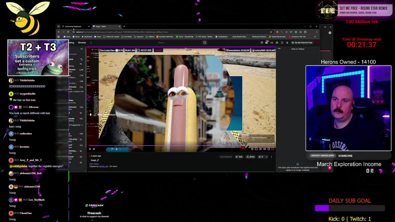Viewport: 395px width, 222px height.
Task: Open the browser tab search dropdown
Action: (x=58, y=27)
